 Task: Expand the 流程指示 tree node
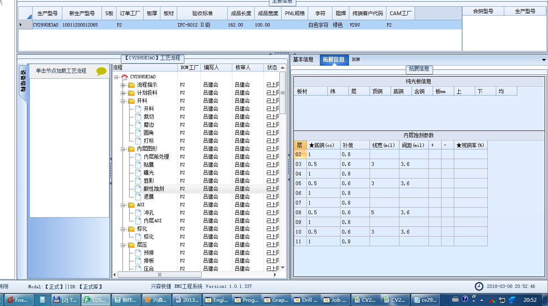[x=123, y=85]
